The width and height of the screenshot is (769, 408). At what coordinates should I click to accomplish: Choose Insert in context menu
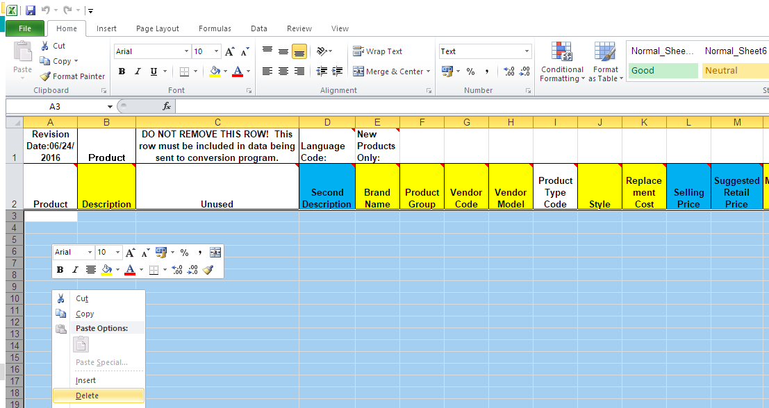(x=99, y=380)
